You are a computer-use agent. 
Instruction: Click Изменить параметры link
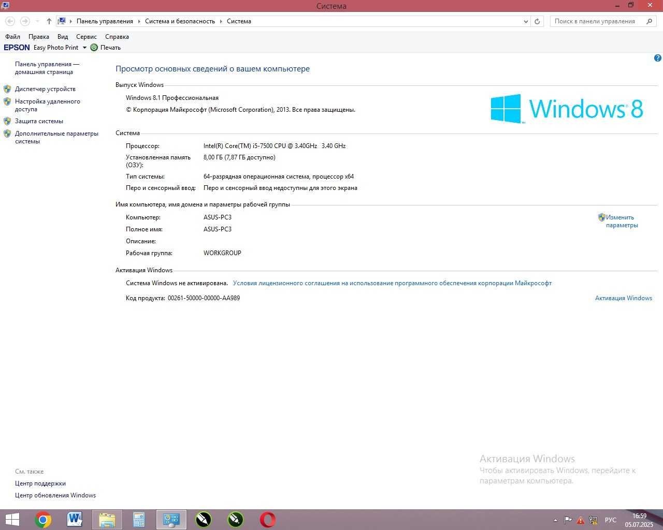[x=622, y=221]
